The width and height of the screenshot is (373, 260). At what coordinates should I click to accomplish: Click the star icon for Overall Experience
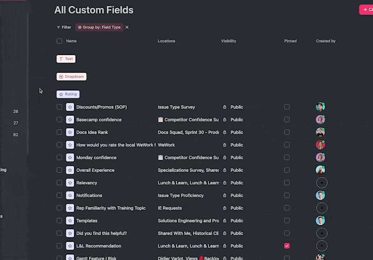coord(70,170)
